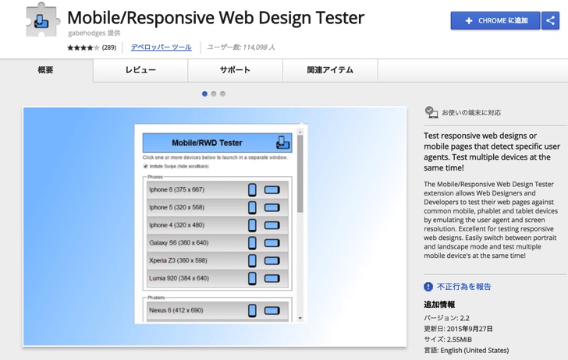Toggle the Imitate Swipe checkbox

pyautogui.click(x=146, y=166)
